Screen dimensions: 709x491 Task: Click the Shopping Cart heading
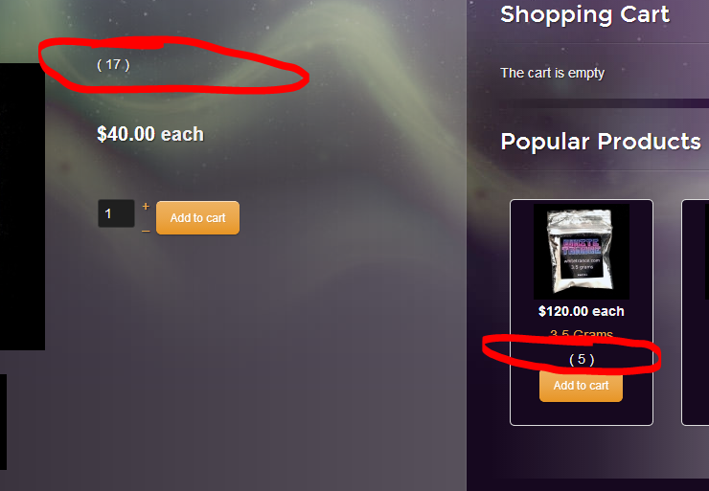(x=584, y=14)
